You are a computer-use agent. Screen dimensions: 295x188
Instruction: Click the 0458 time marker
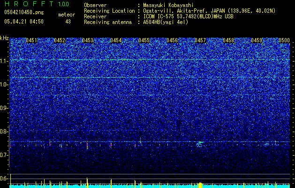click(x=228, y=40)
